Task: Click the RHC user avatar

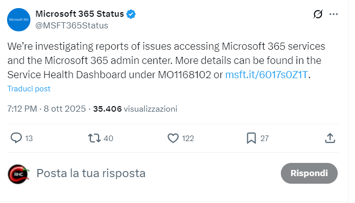Action: pyautogui.click(x=18, y=173)
